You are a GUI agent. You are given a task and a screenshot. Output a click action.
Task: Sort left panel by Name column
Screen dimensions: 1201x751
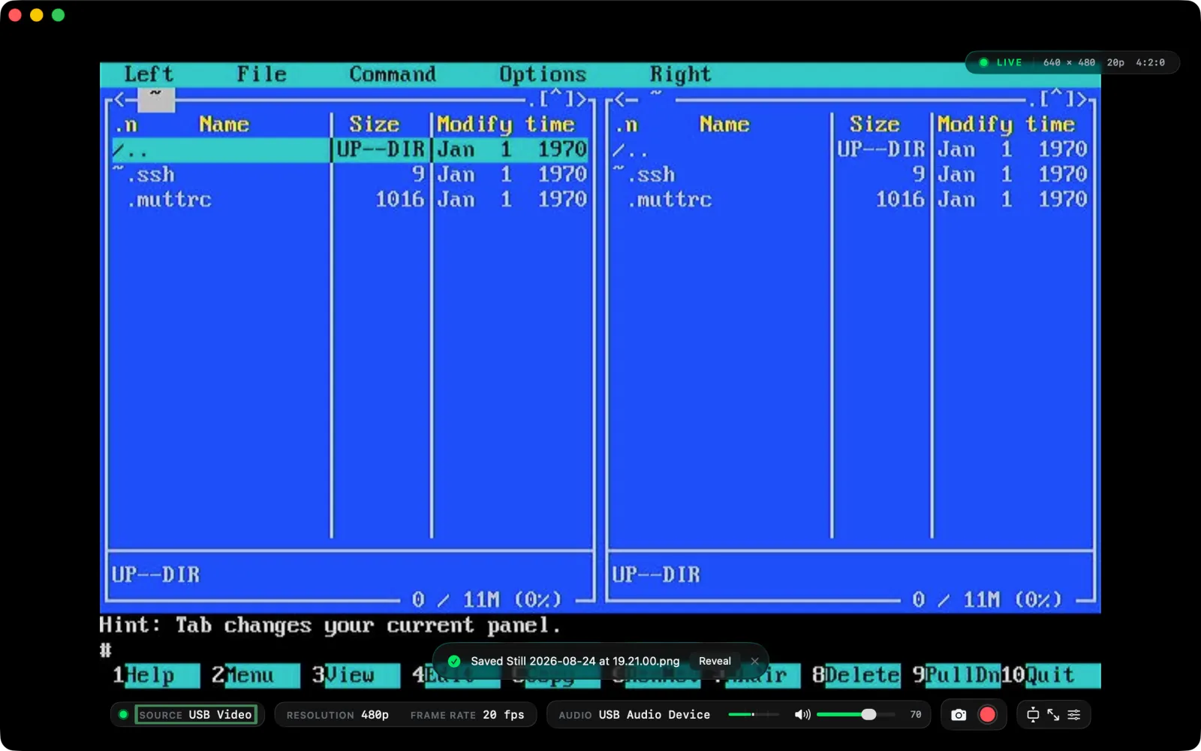coord(224,125)
